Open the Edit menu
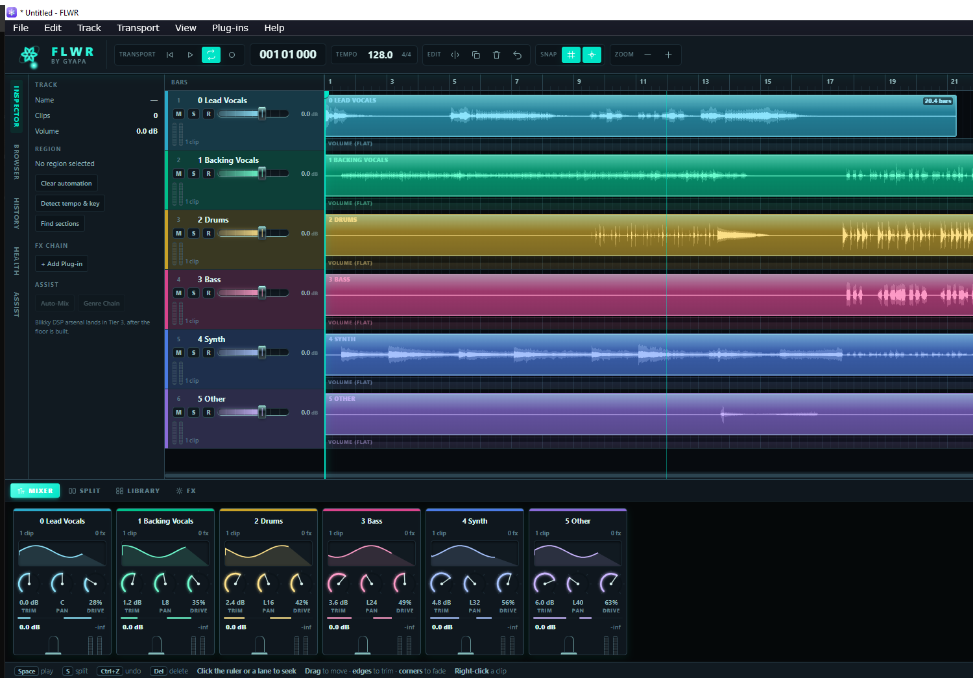The width and height of the screenshot is (973, 678). 53,28
